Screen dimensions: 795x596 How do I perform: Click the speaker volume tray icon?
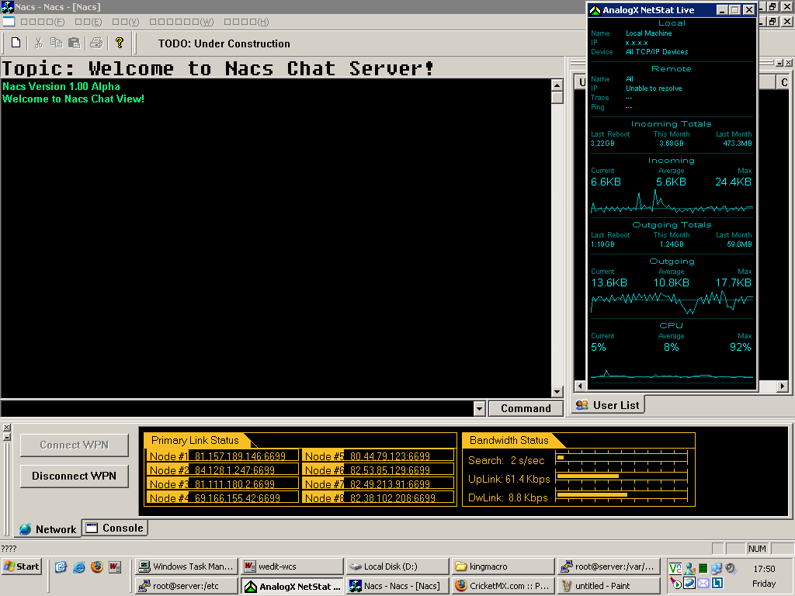pos(731,569)
